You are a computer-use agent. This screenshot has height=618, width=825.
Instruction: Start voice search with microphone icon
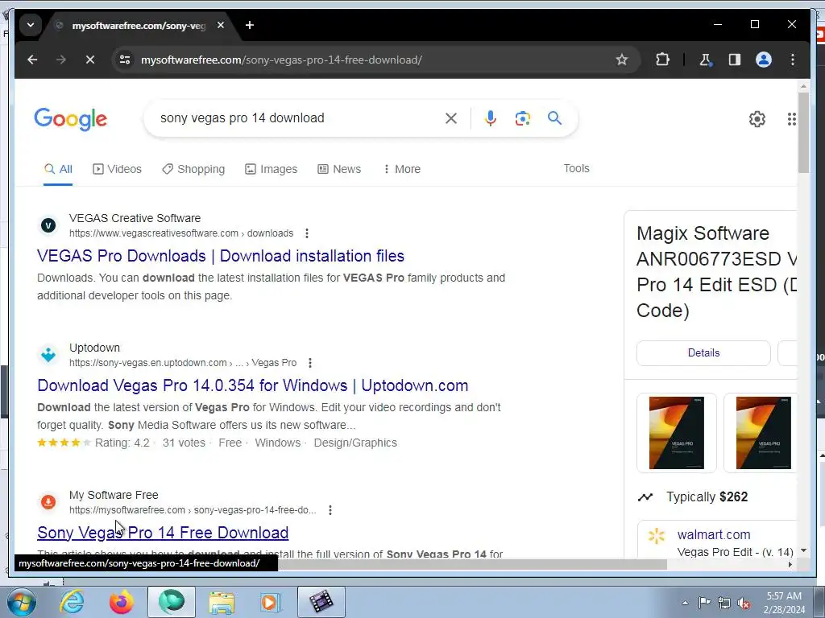point(491,118)
